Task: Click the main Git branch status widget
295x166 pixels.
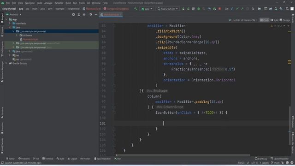Action: tap(276, 163)
